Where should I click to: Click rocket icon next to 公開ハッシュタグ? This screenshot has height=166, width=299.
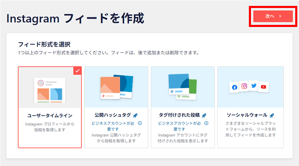[135, 115]
